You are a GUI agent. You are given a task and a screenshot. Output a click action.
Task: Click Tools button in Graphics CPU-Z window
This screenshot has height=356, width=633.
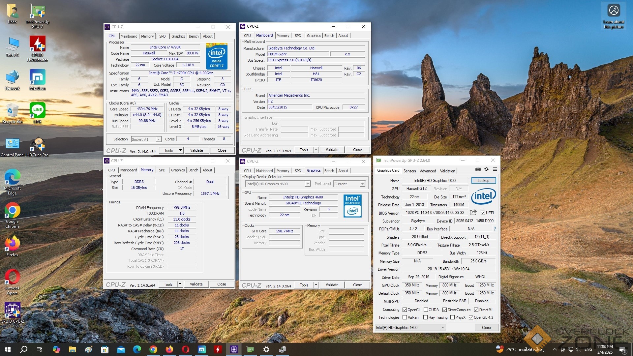tap(304, 285)
